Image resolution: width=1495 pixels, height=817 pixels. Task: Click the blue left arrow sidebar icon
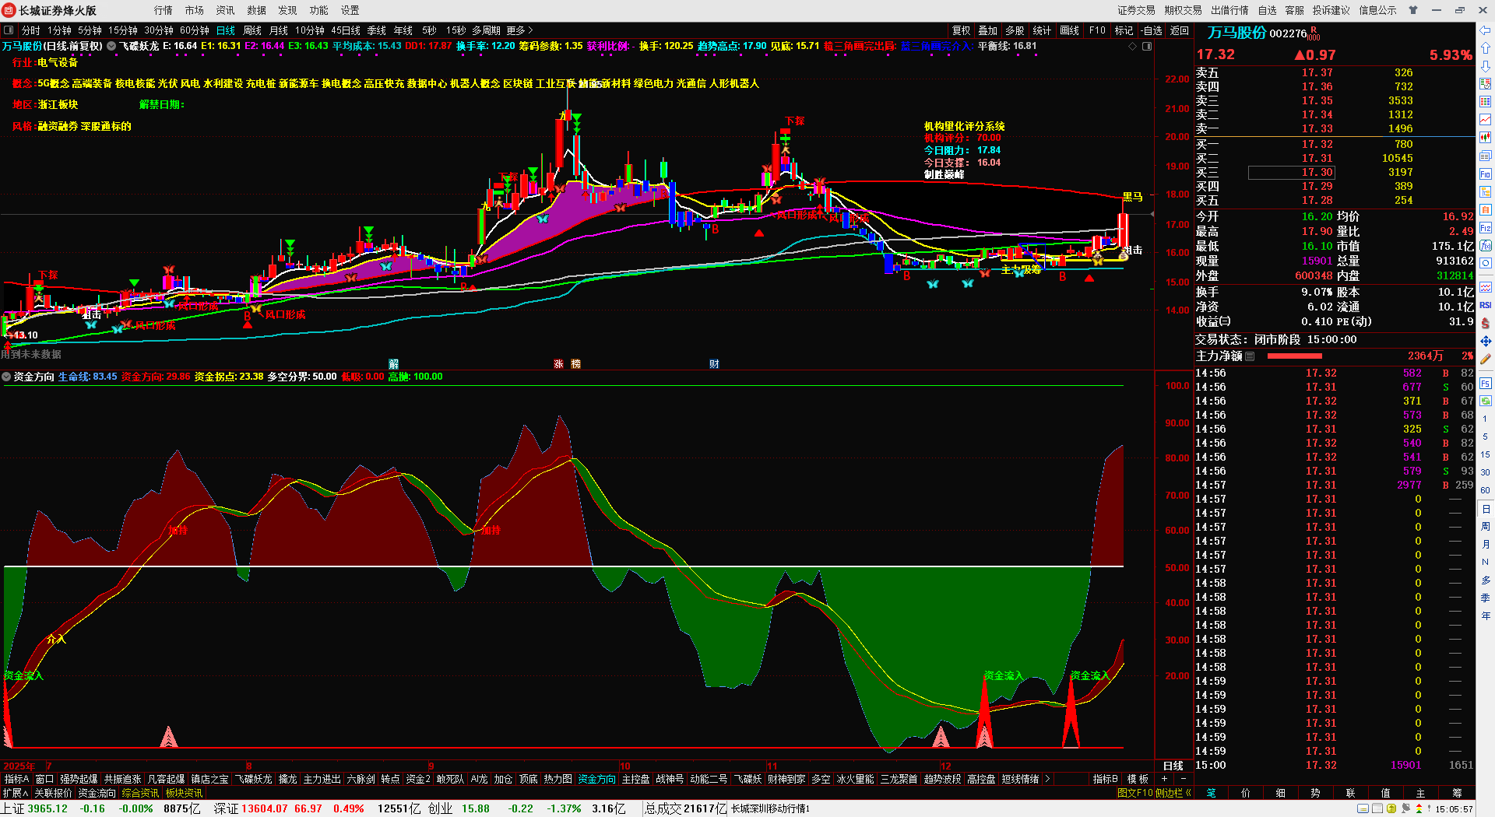(1485, 30)
